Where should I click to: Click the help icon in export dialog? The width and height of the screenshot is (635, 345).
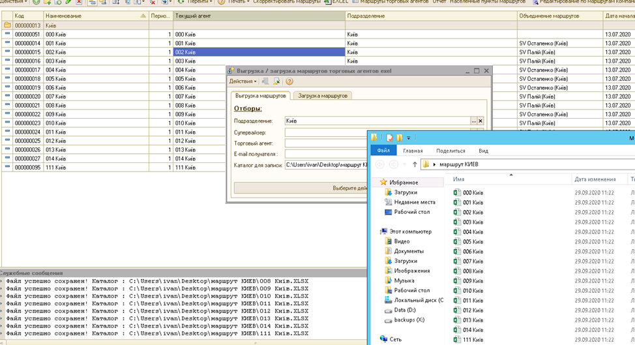[289, 82]
